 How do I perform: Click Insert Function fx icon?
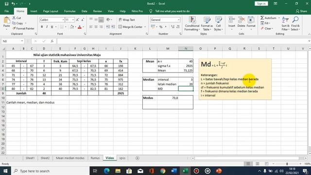pos(52,41)
